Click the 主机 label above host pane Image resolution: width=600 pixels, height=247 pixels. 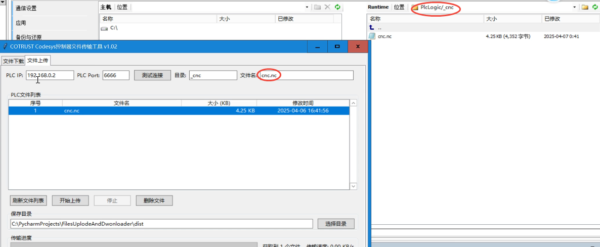pos(106,7)
